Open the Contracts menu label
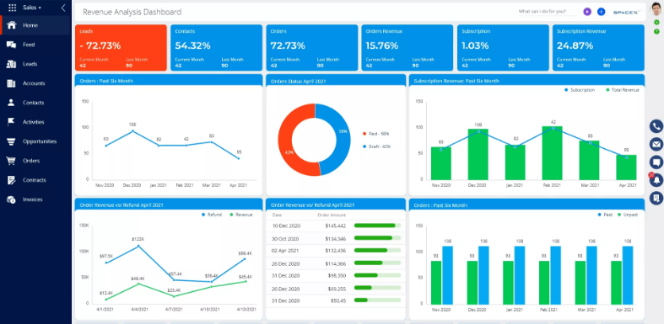664x324 pixels. point(35,180)
